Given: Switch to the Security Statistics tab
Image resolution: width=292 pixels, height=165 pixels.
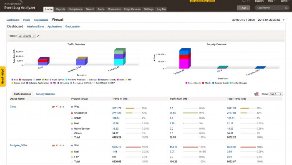Looking at the screenshot, I should pyautogui.click(x=45, y=94).
